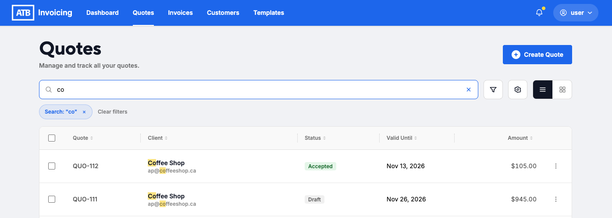The height and width of the screenshot is (218, 612).
Task: Switch to grid view layout
Action: point(562,90)
